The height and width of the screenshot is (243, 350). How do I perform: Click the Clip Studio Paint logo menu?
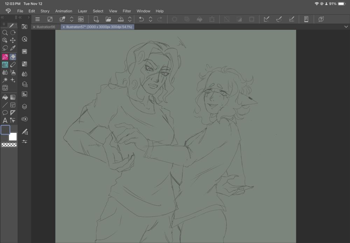[8, 11]
